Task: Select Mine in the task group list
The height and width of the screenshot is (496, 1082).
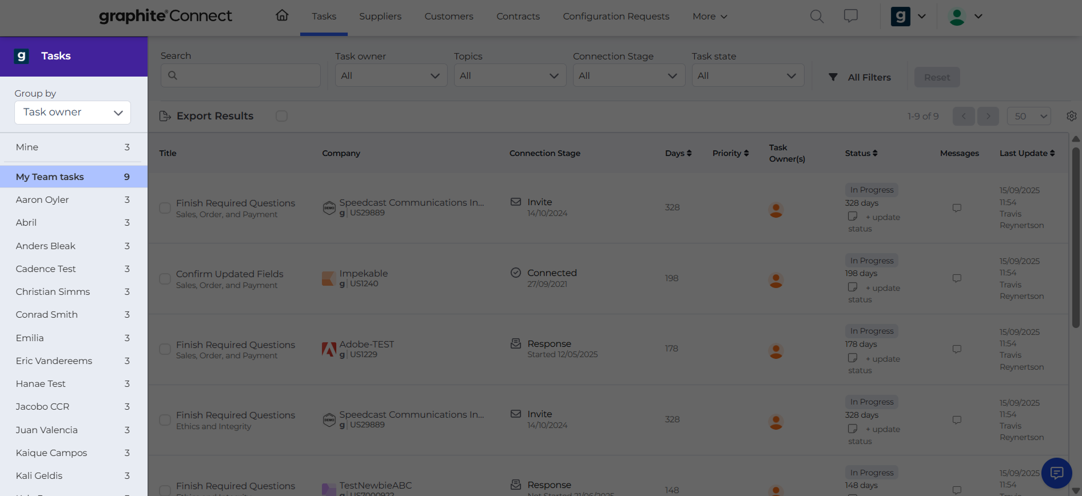Action: [x=74, y=147]
